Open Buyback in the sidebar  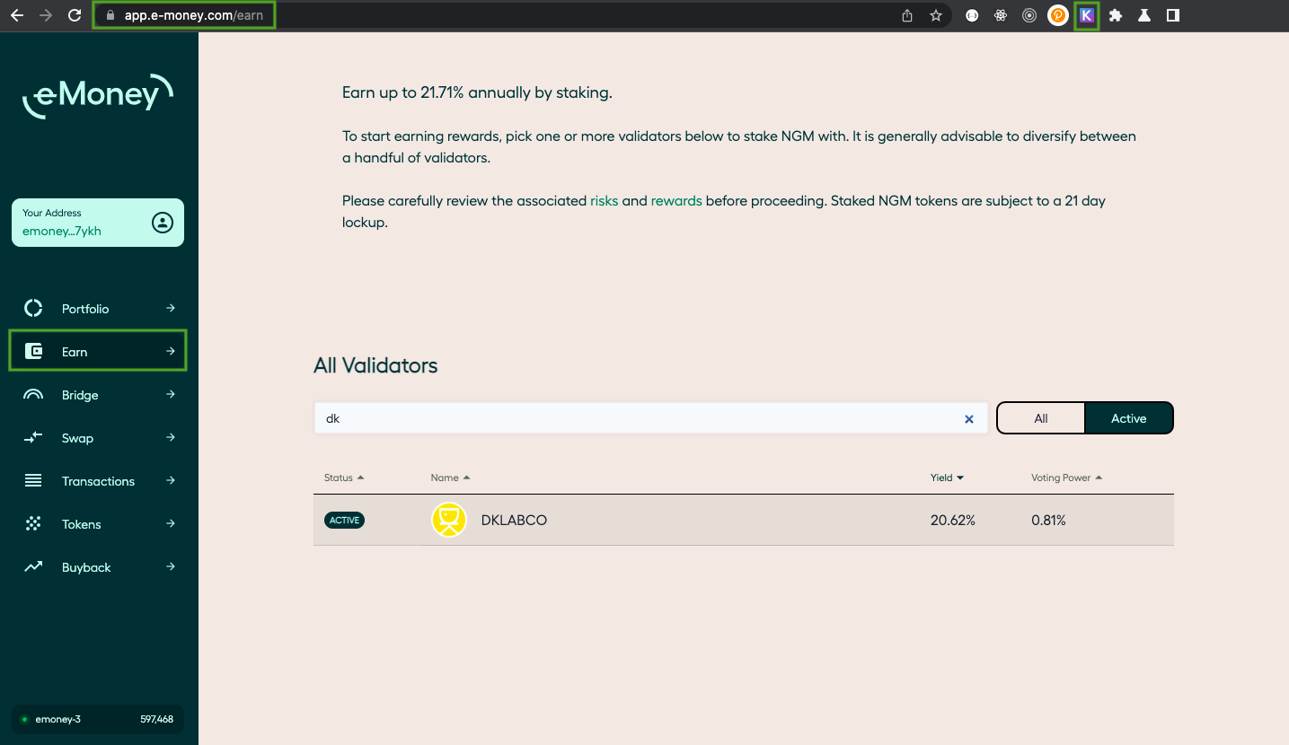[x=98, y=567]
